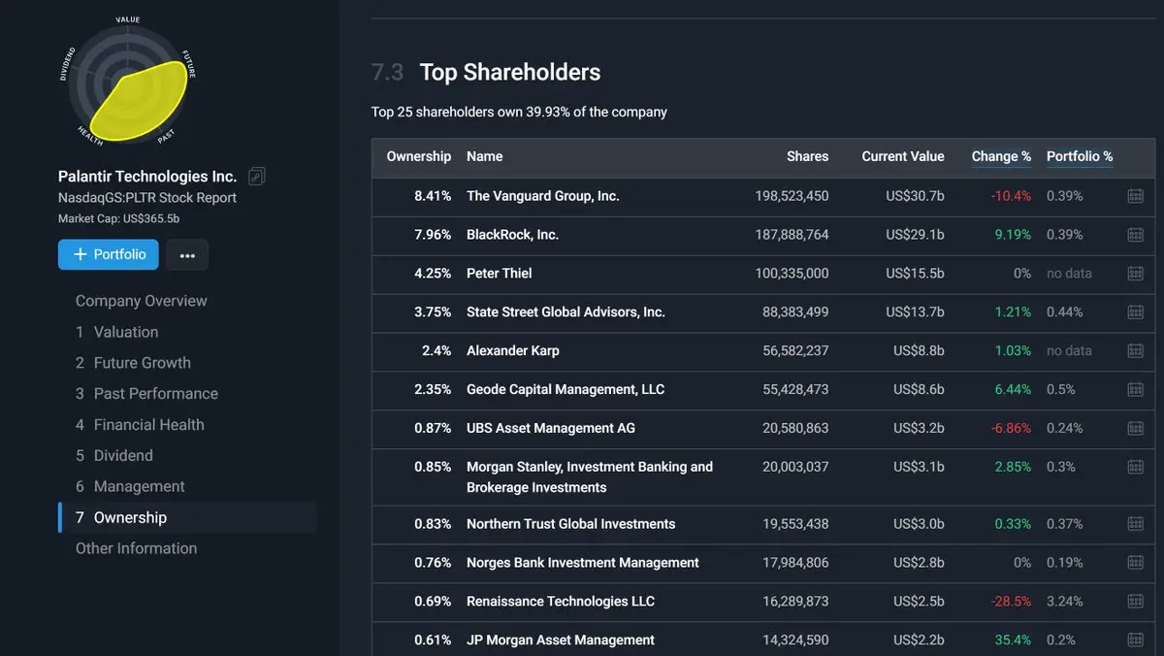1164x656 pixels.
Task: Open Other Information section
Action: (x=137, y=548)
